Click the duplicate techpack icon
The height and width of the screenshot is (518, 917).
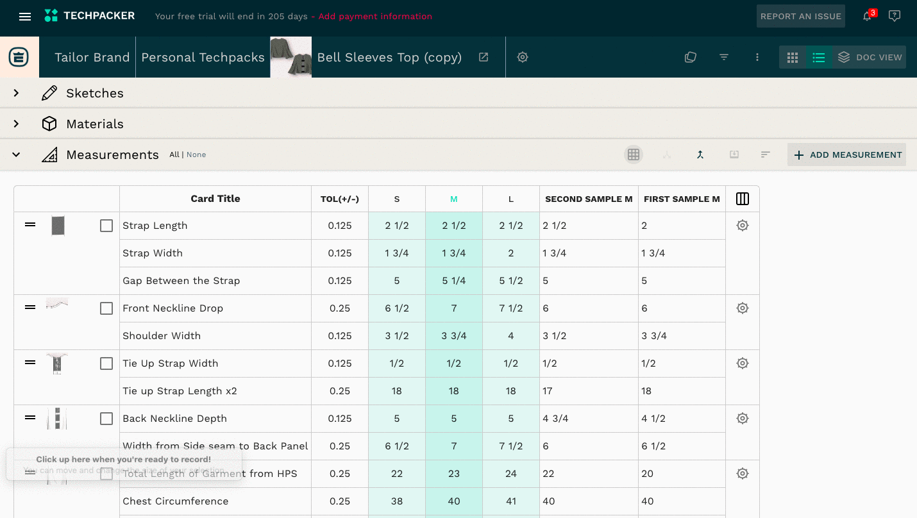(691, 57)
